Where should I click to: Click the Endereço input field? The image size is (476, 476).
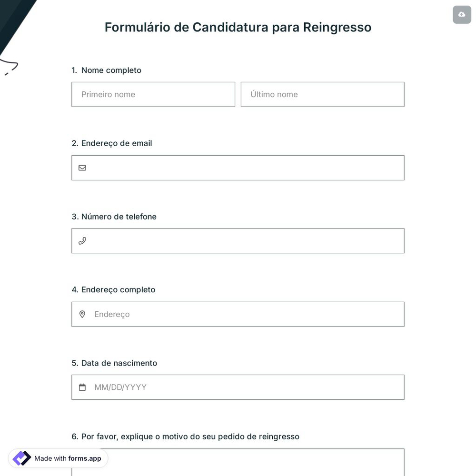click(x=238, y=314)
